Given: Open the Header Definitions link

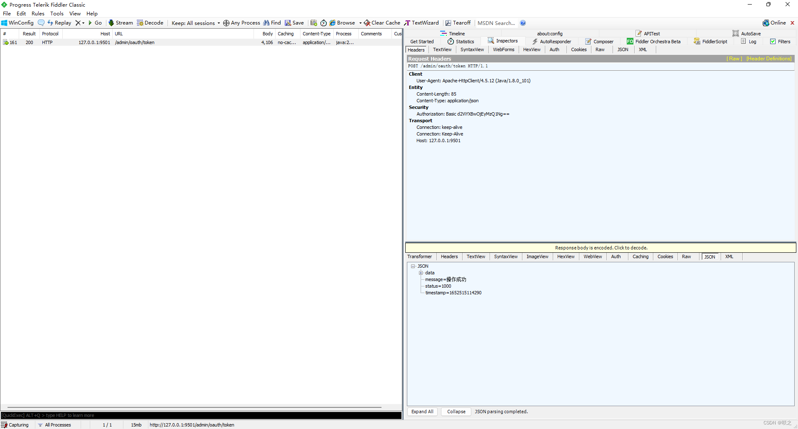Looking at the screenshot, I should pyautogui.click(x=768, y=59).
